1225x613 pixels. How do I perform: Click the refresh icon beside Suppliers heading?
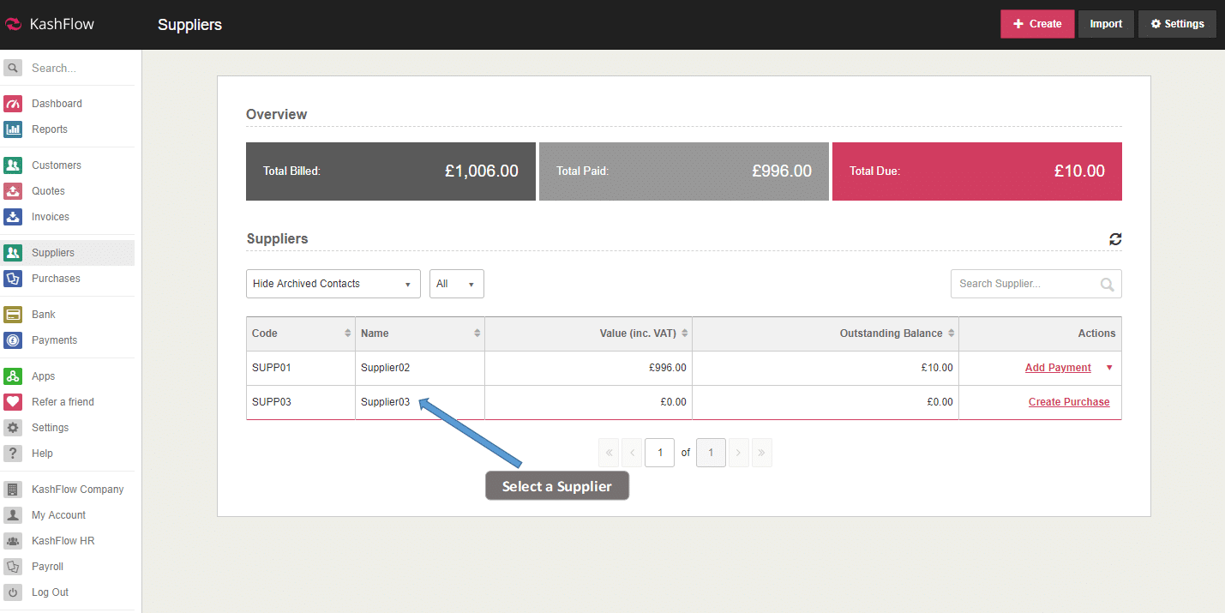point(1114,239)
